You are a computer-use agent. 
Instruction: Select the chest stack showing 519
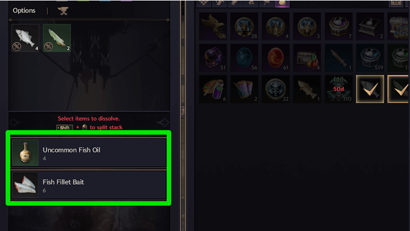coord(369,57)
